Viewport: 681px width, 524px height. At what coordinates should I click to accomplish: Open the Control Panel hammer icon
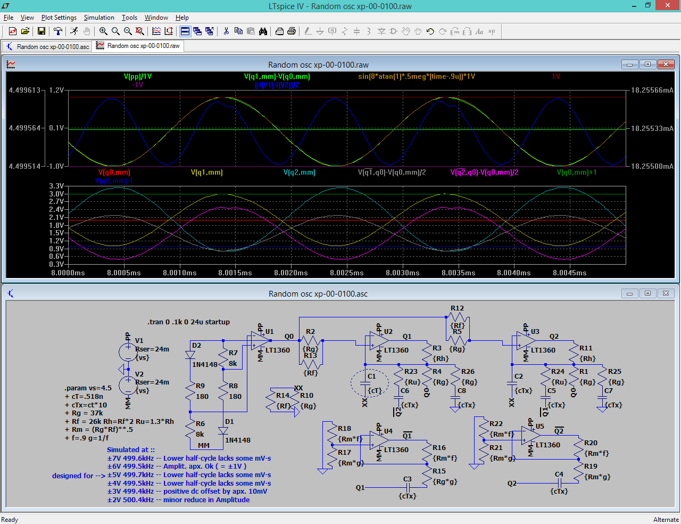58,31
